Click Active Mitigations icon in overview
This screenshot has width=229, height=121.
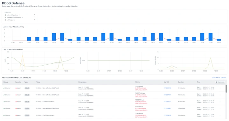pos(5,15)
